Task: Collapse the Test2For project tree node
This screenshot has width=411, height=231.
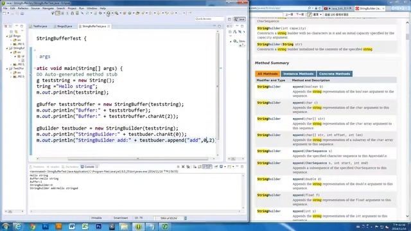Action: tap(7, 69)
